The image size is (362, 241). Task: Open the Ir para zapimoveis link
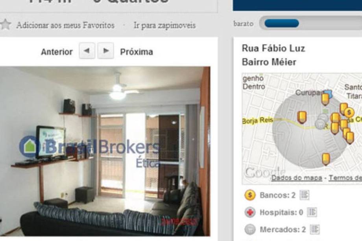coord(164,26)
